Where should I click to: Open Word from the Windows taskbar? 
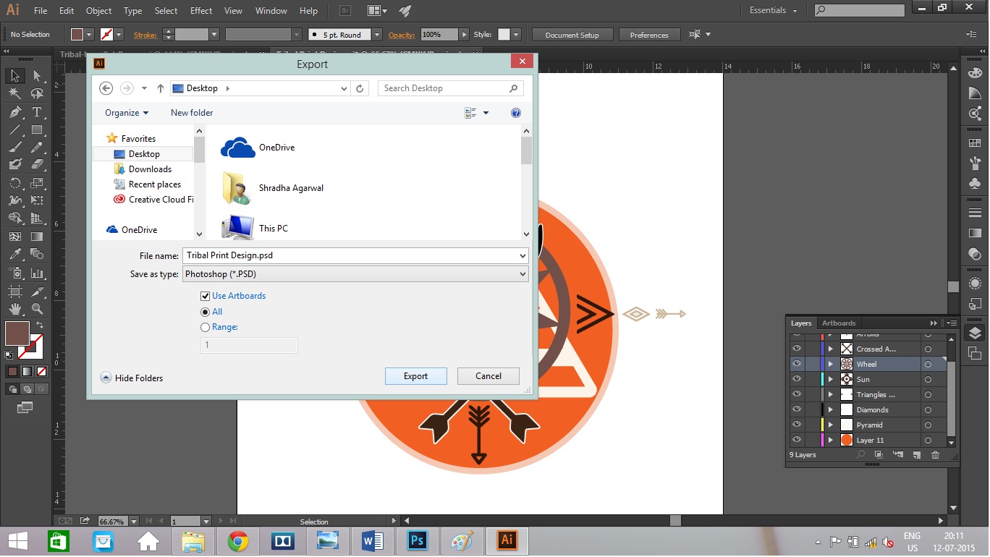372,540
